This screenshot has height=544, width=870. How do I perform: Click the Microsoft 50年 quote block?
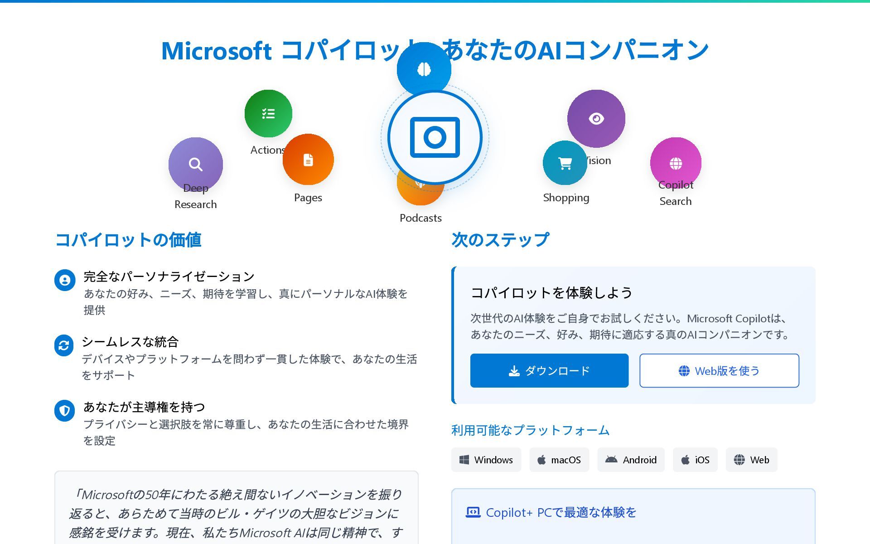click(236, 508)
